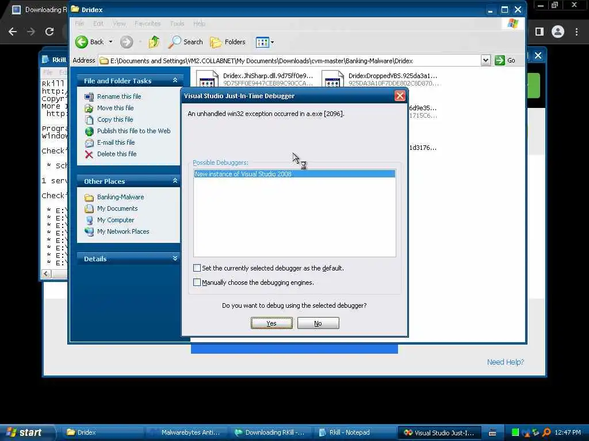The height and width of the screenshot is (441, 589).
Task: Click the taskbar clock showing 12:47 PM
Action: (568, 432)
